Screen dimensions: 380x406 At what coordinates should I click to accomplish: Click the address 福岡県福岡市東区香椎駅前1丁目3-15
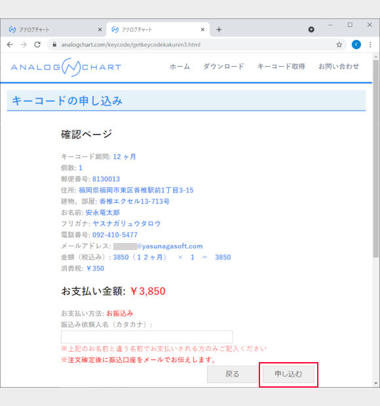coord(136,191)
